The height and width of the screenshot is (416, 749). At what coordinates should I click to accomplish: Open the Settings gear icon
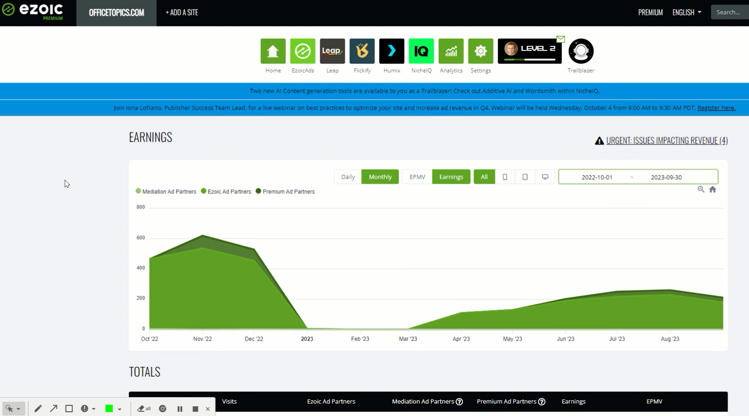[x=481, y=51]
